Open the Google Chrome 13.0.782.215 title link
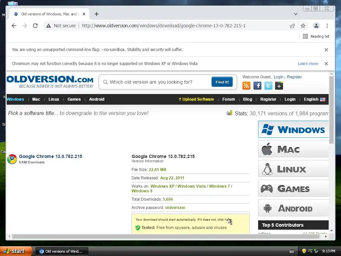The height and width of the screenshot is (256, 341). coord(51,156)
